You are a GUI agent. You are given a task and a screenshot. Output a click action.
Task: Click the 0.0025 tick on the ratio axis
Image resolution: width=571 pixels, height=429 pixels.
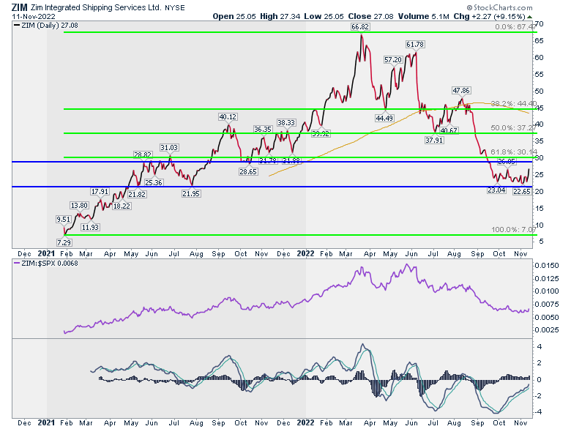(547, 329)
